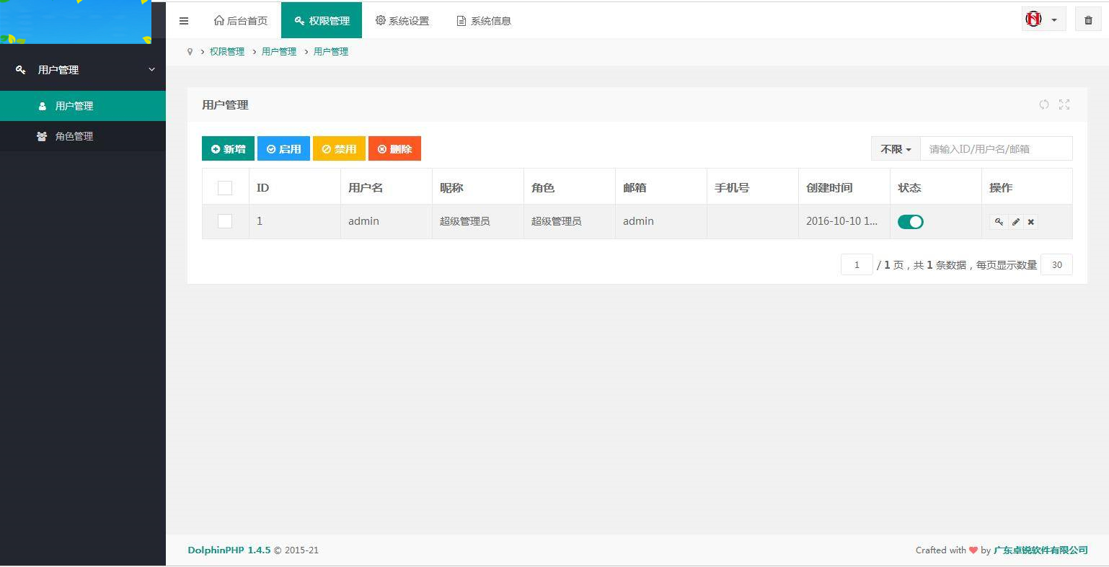Click the ID/username/email search box
The width and height of the screenshot is (1109, 567).
coord(995,148)
